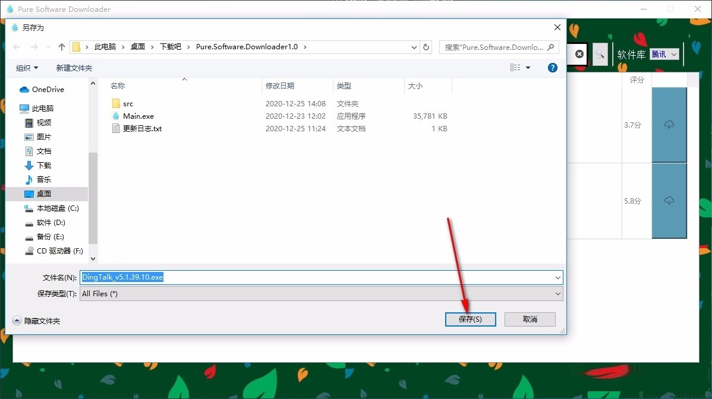Select 下载 in the sidebar

(43, 165)
